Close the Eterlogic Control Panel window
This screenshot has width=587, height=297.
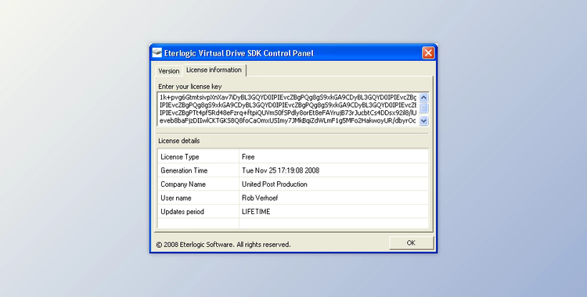428,52
